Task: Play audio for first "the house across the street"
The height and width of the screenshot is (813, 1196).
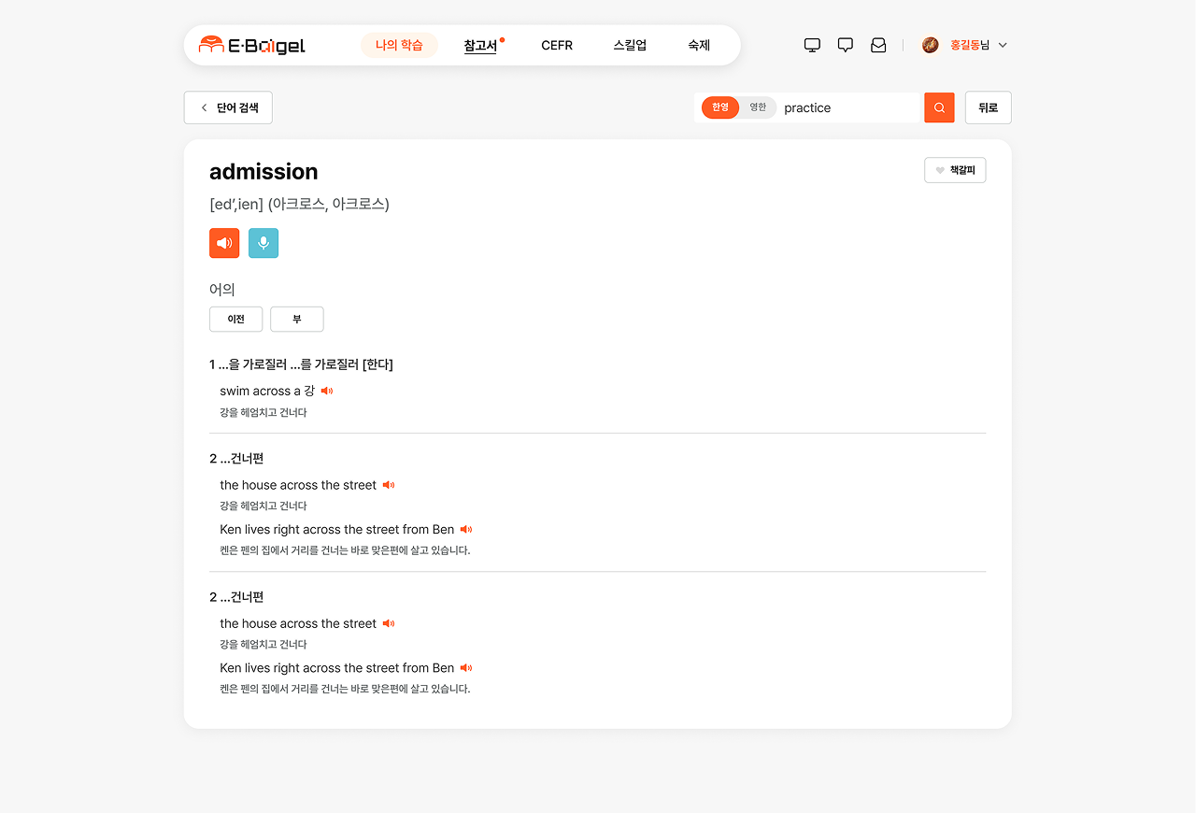Action: [389, 485]
